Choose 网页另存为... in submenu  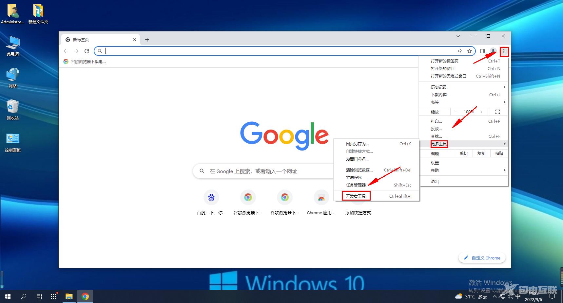coord(377,144)
